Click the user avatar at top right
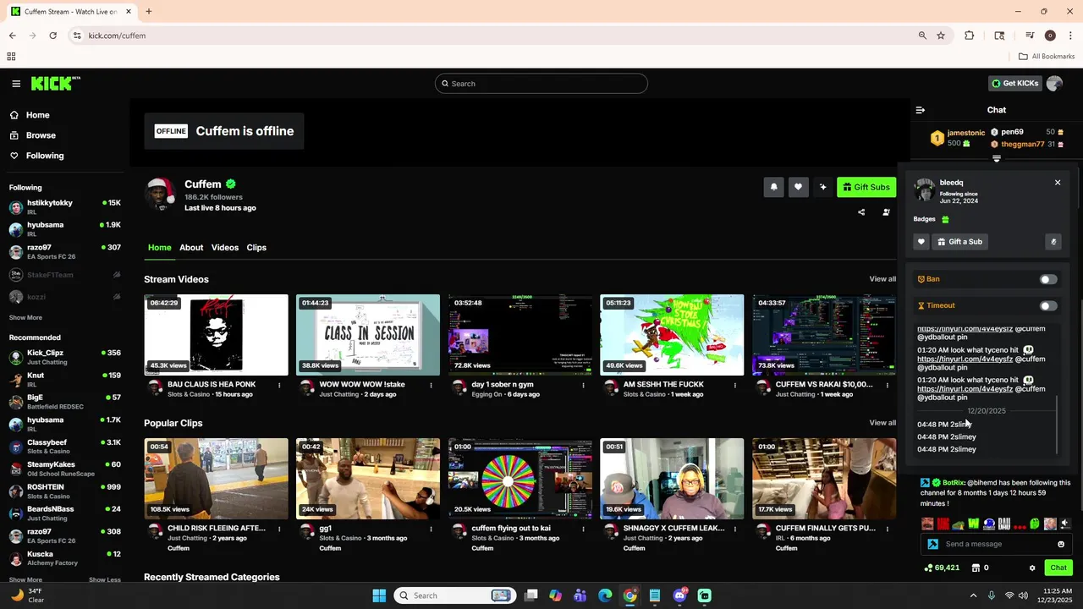 (x=1054, y=84)
